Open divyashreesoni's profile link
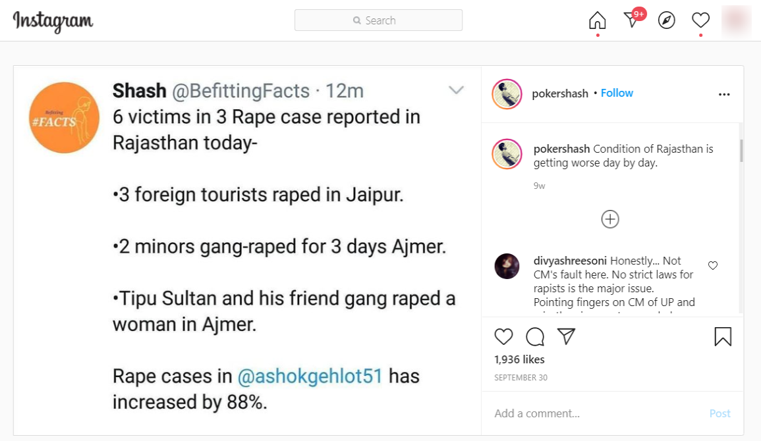The image size is (761, 441). (x=571, y=260)
